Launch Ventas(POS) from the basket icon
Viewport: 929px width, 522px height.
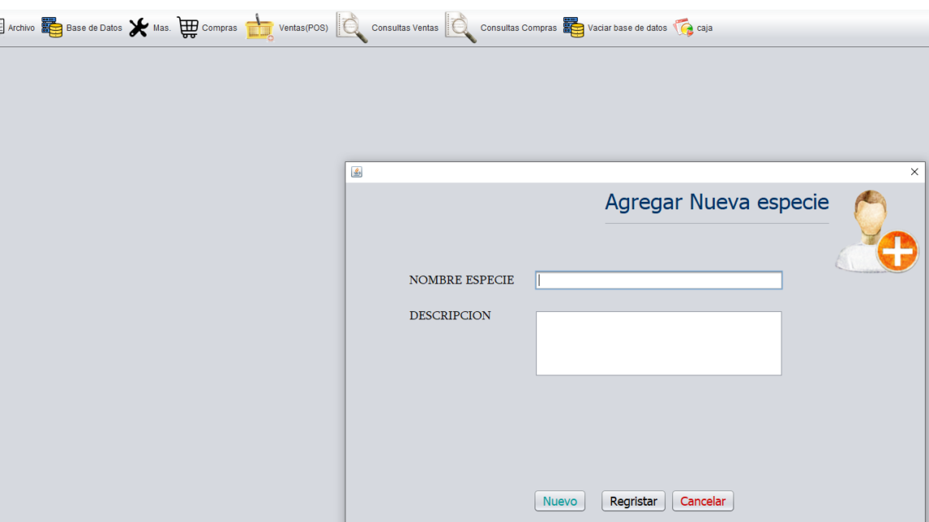pos(260,26)
